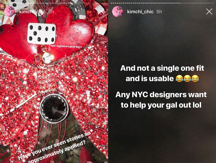Tap kimchi_chic username on right story

pyautogui.click(x=140, y=12)
